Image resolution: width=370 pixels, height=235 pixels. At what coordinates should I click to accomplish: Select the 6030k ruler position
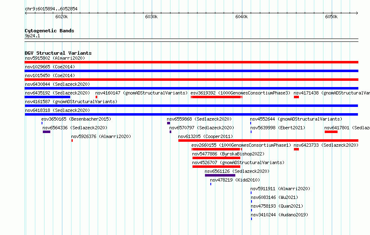[x=151, y=17]
